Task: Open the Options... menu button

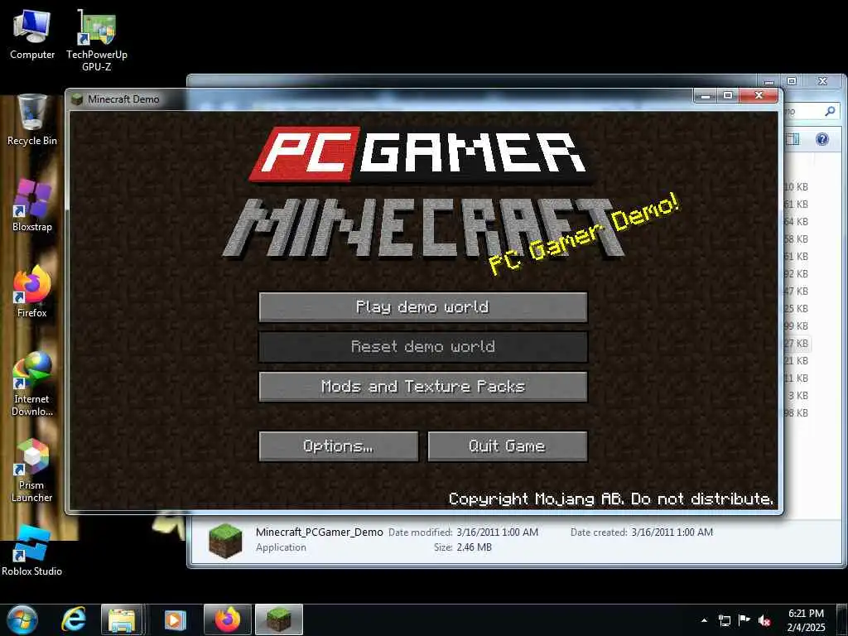Action: [339, 446]
